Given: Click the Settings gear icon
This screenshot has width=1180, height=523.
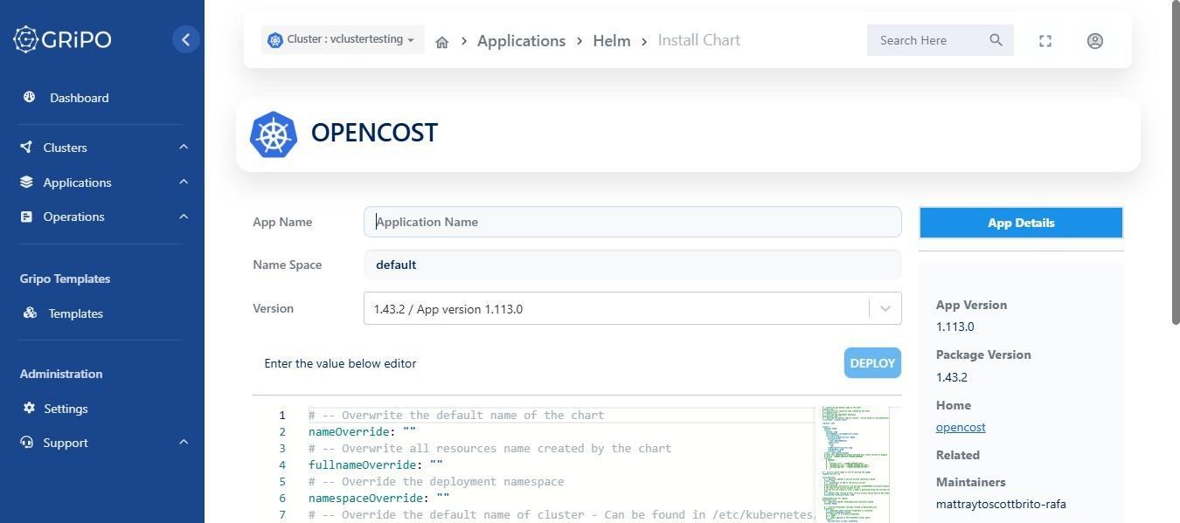Looking at the screenshot, I should click(29, 408).
